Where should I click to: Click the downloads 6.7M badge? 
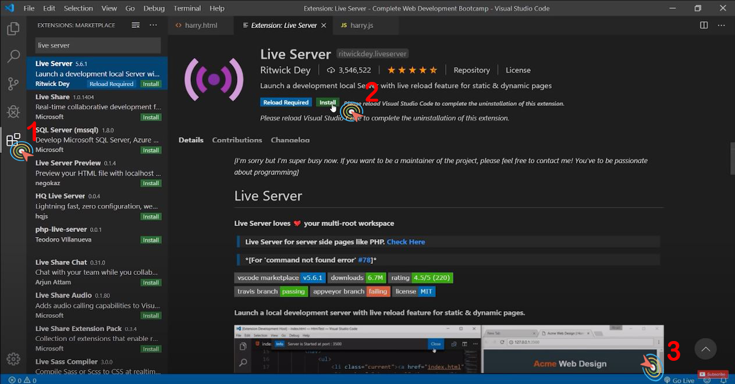point(357,278)
